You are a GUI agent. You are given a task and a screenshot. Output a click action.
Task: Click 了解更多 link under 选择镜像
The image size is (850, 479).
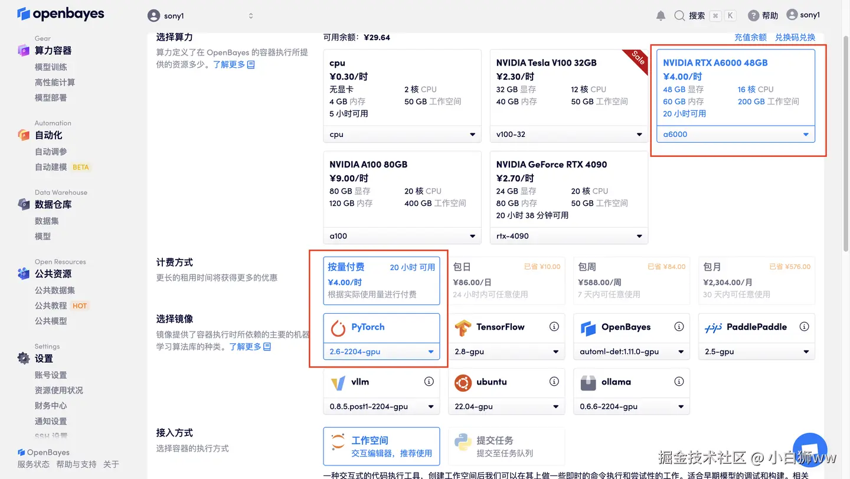[250, 346]
